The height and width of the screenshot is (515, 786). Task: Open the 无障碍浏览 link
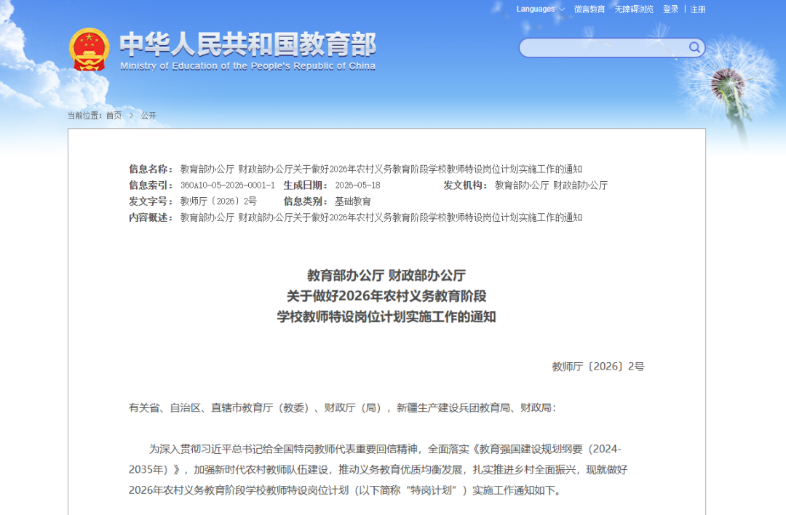click(x=634, y=9)
